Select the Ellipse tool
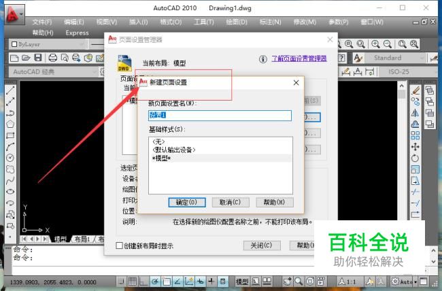442x291 pixels. (10, 192)
